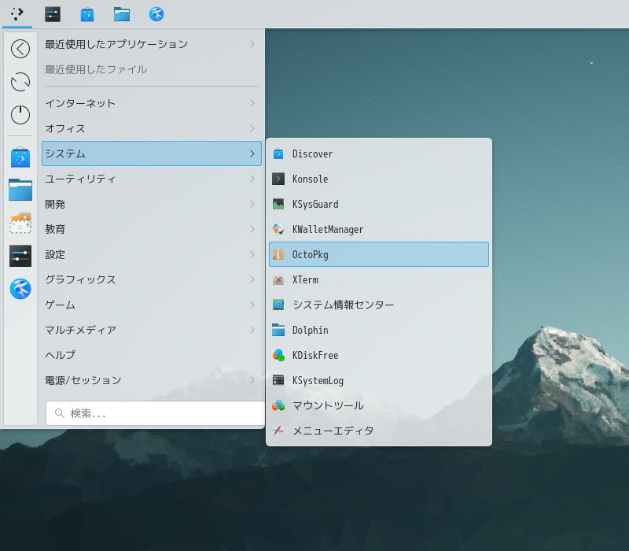Expand the ユーティリティ category chevron
Viewport: 629px width, 551px height.
252,179
